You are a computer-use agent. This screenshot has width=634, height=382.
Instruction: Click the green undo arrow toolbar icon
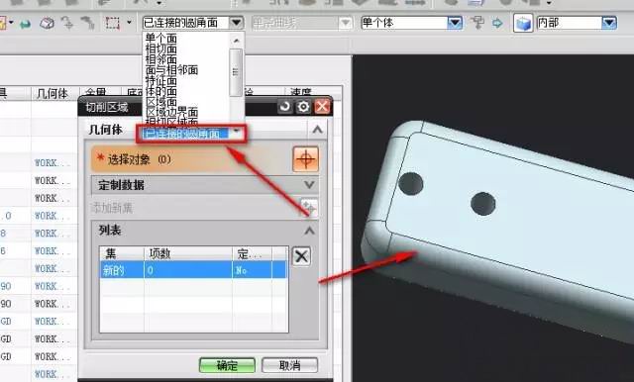25,24
